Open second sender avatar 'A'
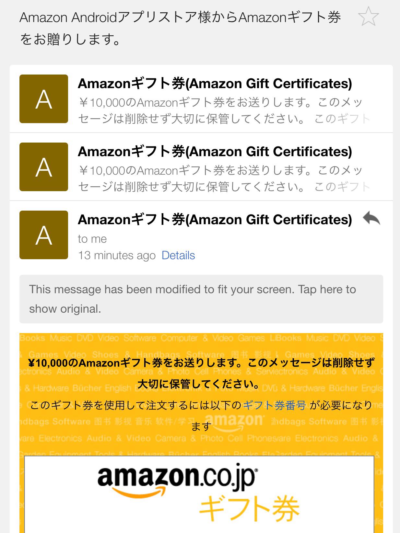The width and height of the screenshot is (400, 533). [44, 167]
